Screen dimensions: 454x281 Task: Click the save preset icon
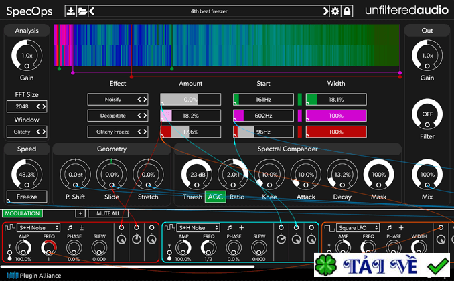pyautogui.click(x=72, y=11)
